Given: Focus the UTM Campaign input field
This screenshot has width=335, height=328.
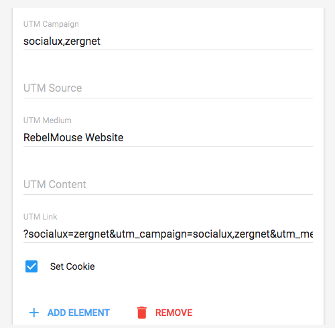Looking at the screenshot, I should tap(168, 42).
